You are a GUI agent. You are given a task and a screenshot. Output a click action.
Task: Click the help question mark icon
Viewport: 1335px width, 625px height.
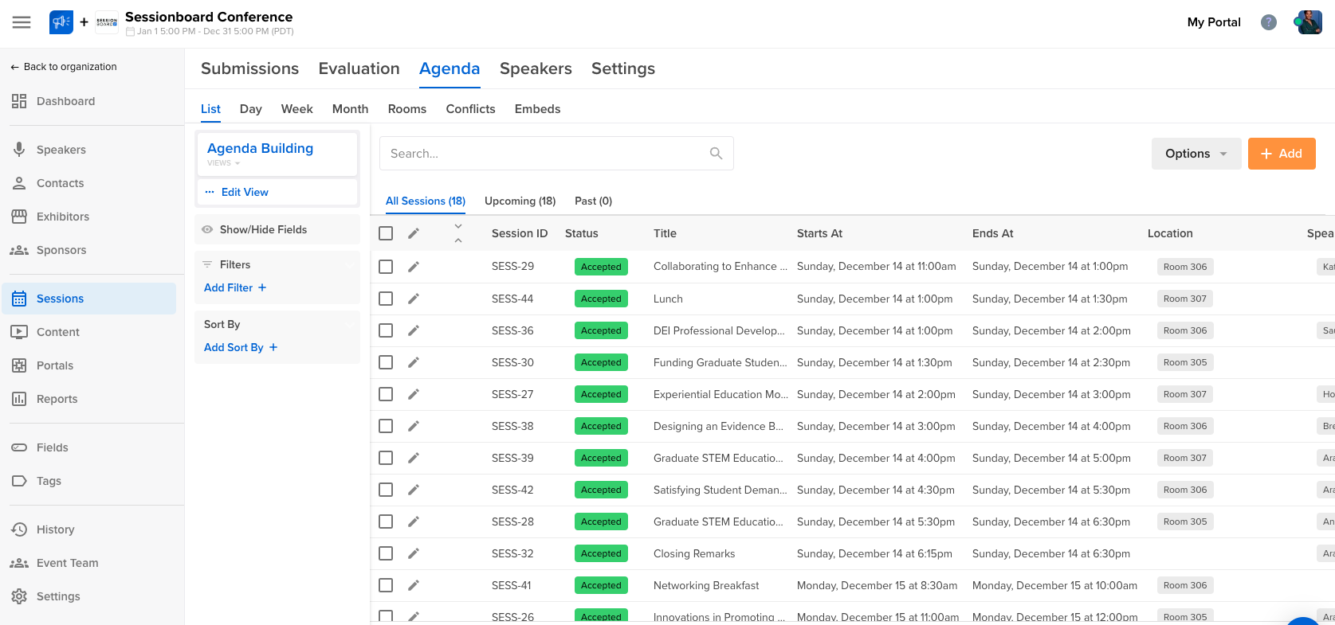[1268, 22]
